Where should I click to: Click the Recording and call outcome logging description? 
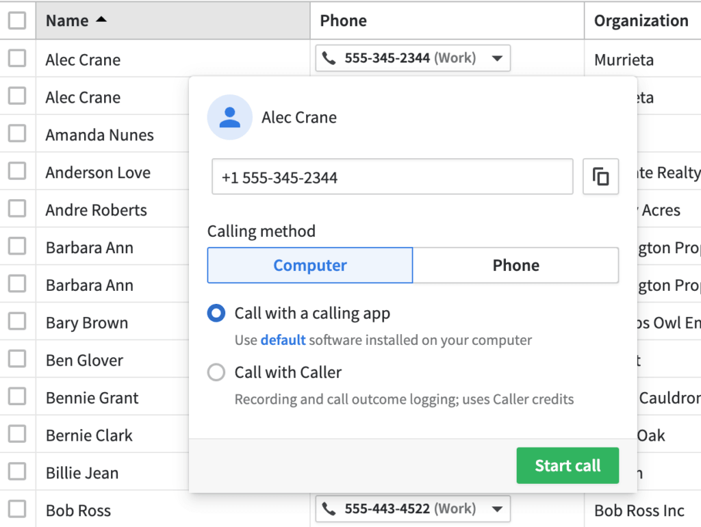pyautogui.click(x=404, y=399)
